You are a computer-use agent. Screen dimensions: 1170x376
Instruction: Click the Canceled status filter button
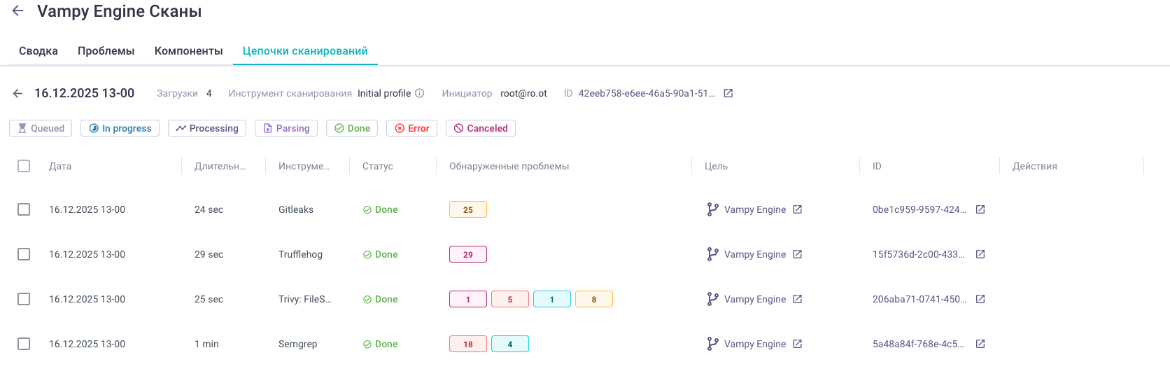point(480,128)
